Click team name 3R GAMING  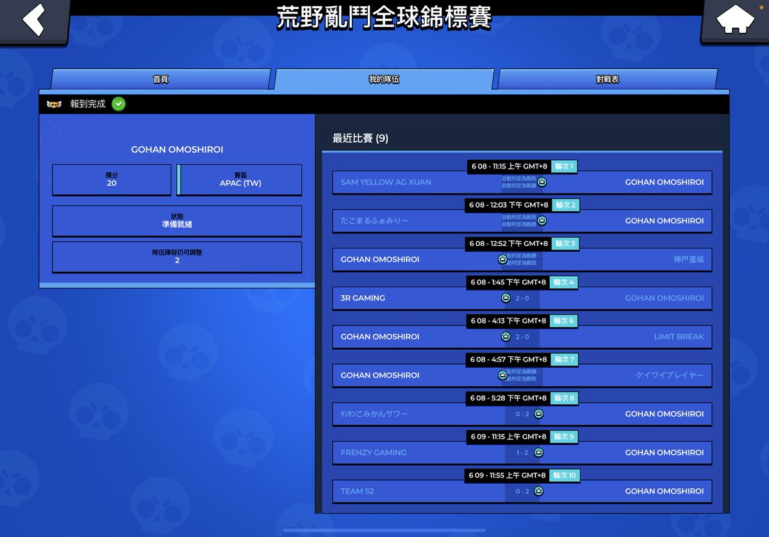[x=363, y=298]
